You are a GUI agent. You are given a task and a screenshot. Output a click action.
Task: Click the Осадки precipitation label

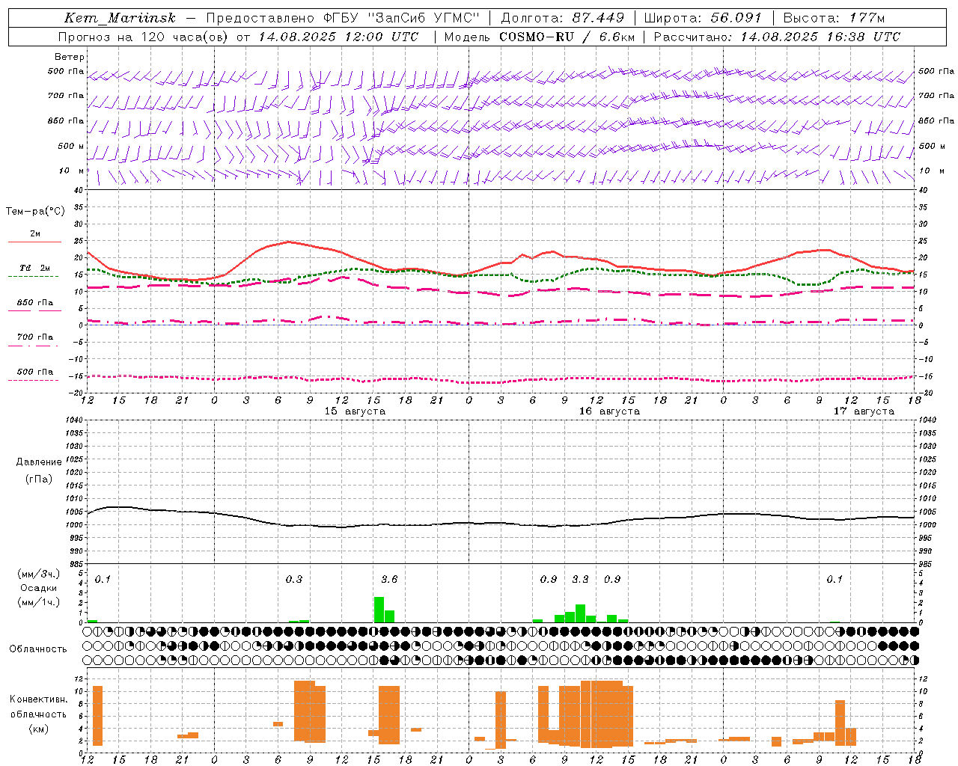(x=39, y=588)
